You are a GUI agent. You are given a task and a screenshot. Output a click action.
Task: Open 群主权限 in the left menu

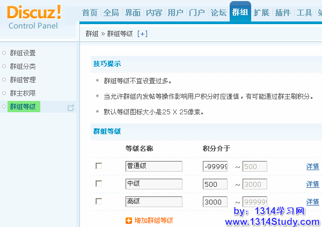coord(23,93)
